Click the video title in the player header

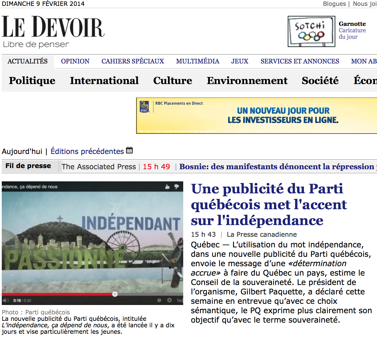tap(29, 187)
